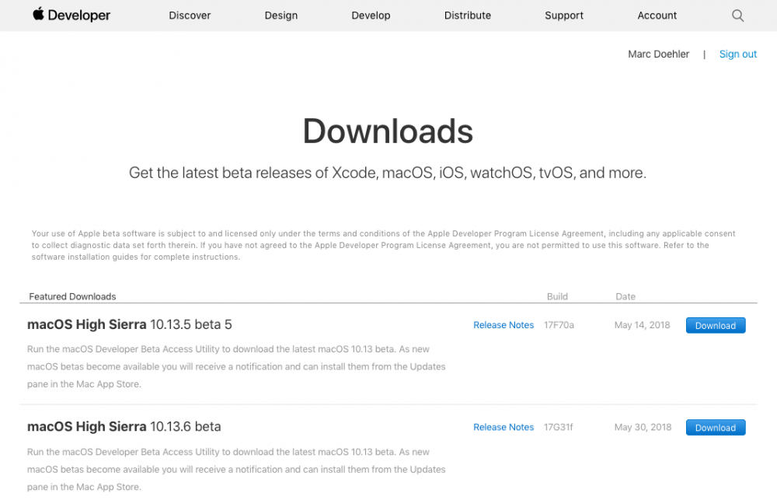Image resolution: width=777 pixels, height=504 pixels.
Task: Open Release Notes for 10.13.5 beta 5
Action: [503, 325]
